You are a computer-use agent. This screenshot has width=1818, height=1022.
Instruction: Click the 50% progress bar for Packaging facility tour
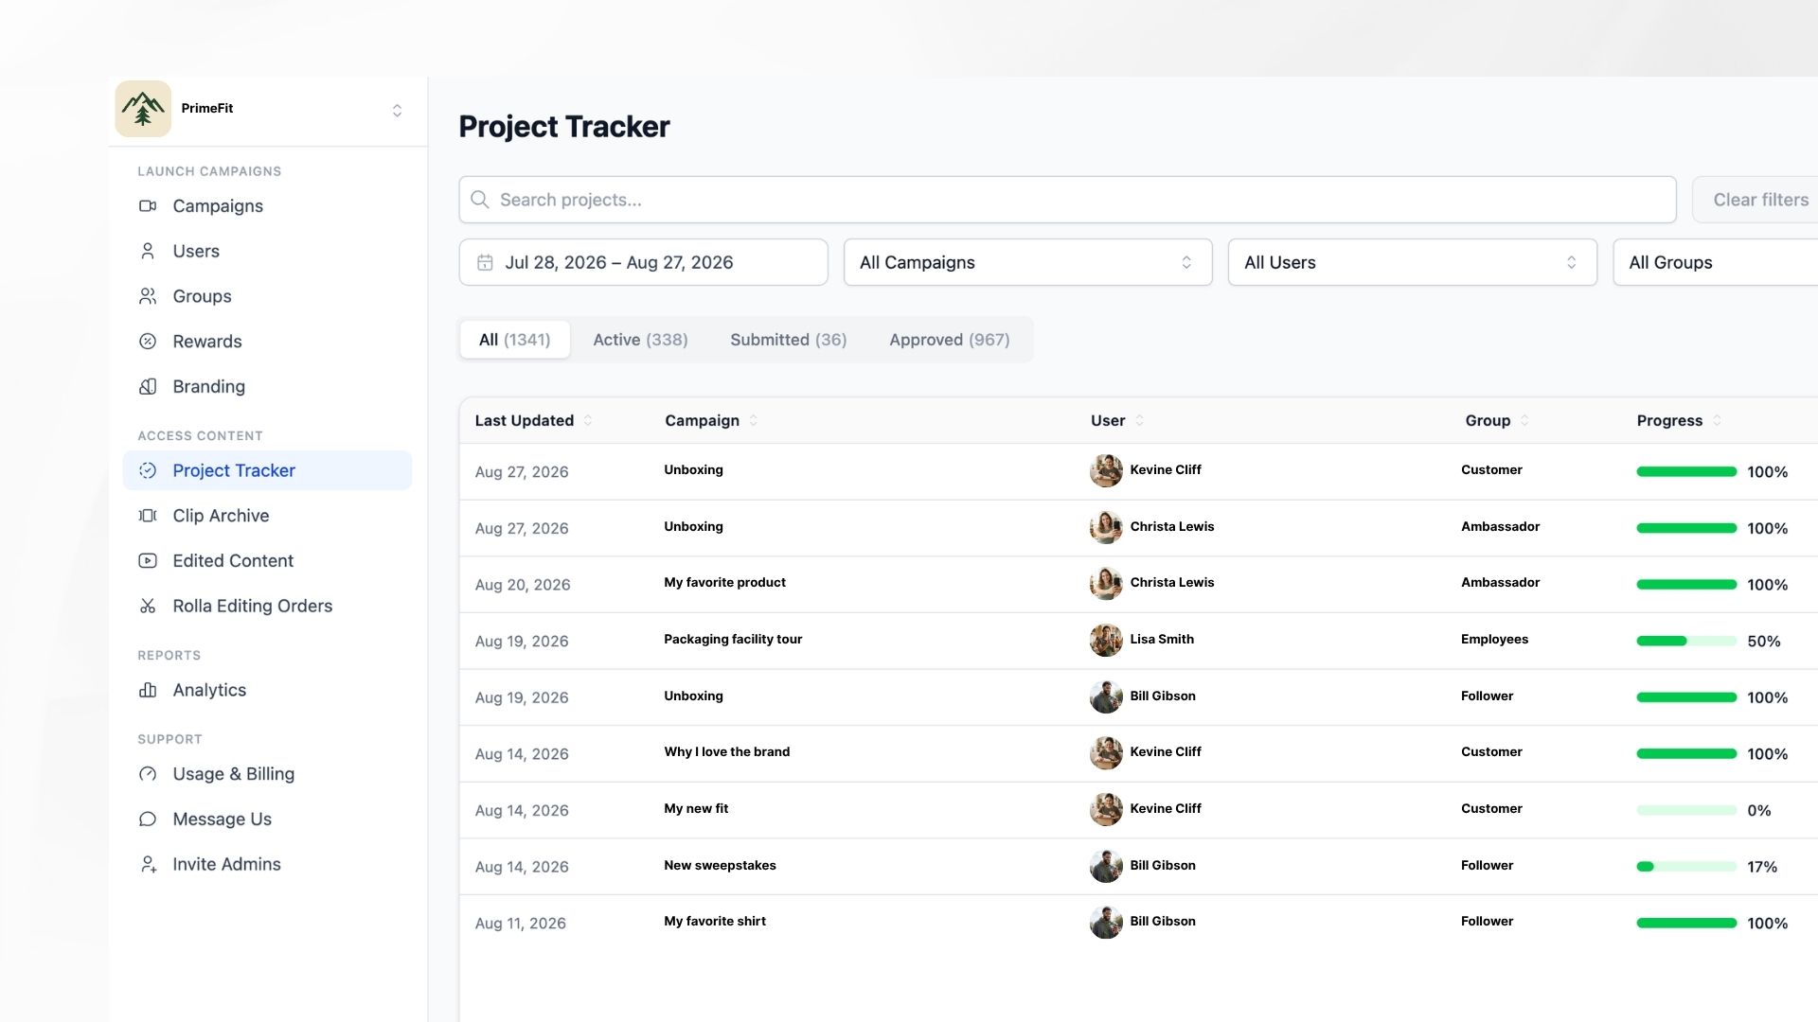coord(1686,641)
